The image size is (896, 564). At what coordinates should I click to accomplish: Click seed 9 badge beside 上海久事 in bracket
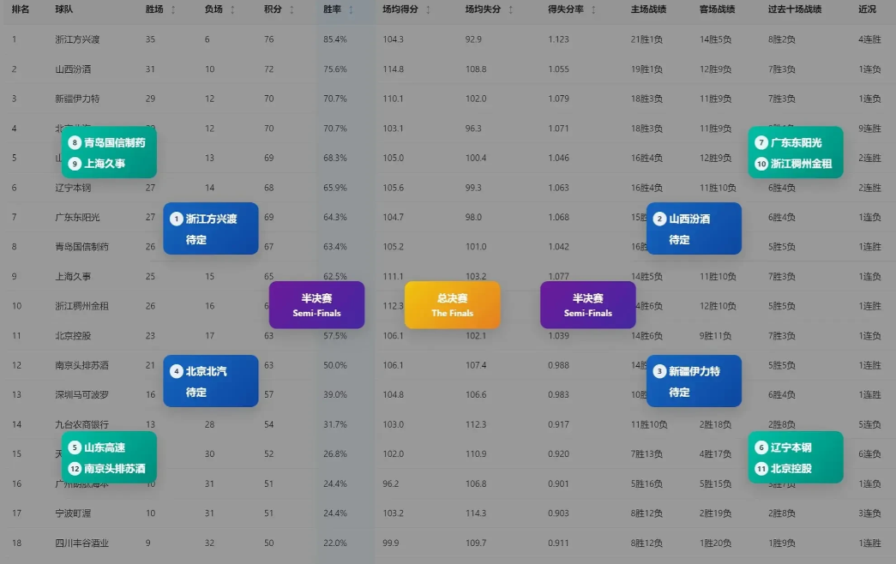[x=75, y=164]
